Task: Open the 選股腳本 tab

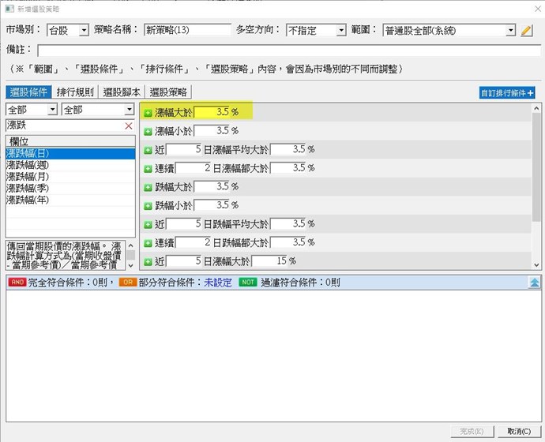Action: click(x=122, y=92)
